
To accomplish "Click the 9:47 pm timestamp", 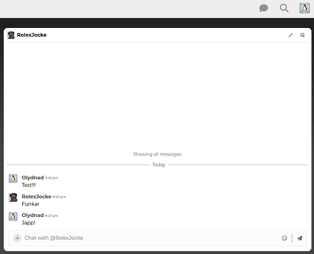I will 51,216.
